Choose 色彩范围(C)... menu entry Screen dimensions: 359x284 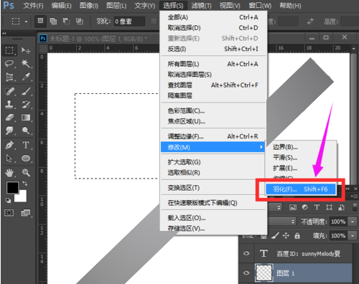pyautogui.click(x=213, y=111)
